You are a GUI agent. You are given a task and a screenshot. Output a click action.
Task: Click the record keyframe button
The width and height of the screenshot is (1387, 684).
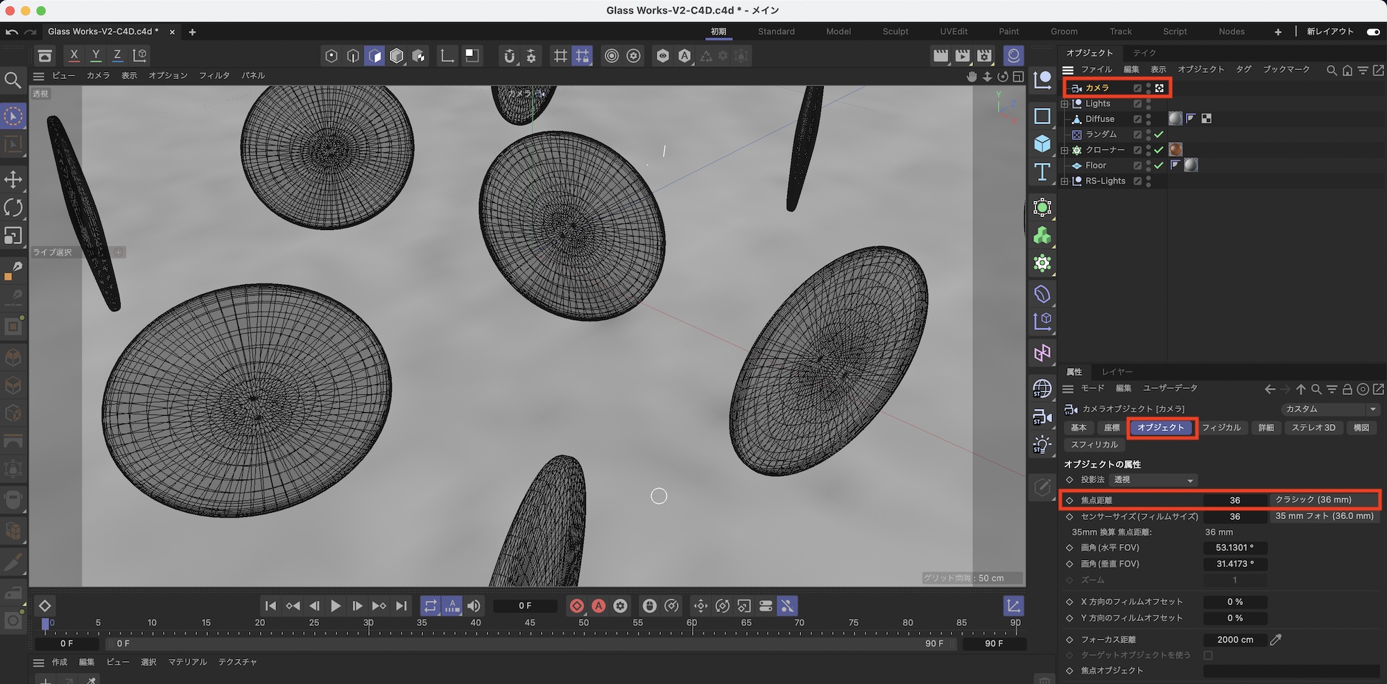click(576, 606)
